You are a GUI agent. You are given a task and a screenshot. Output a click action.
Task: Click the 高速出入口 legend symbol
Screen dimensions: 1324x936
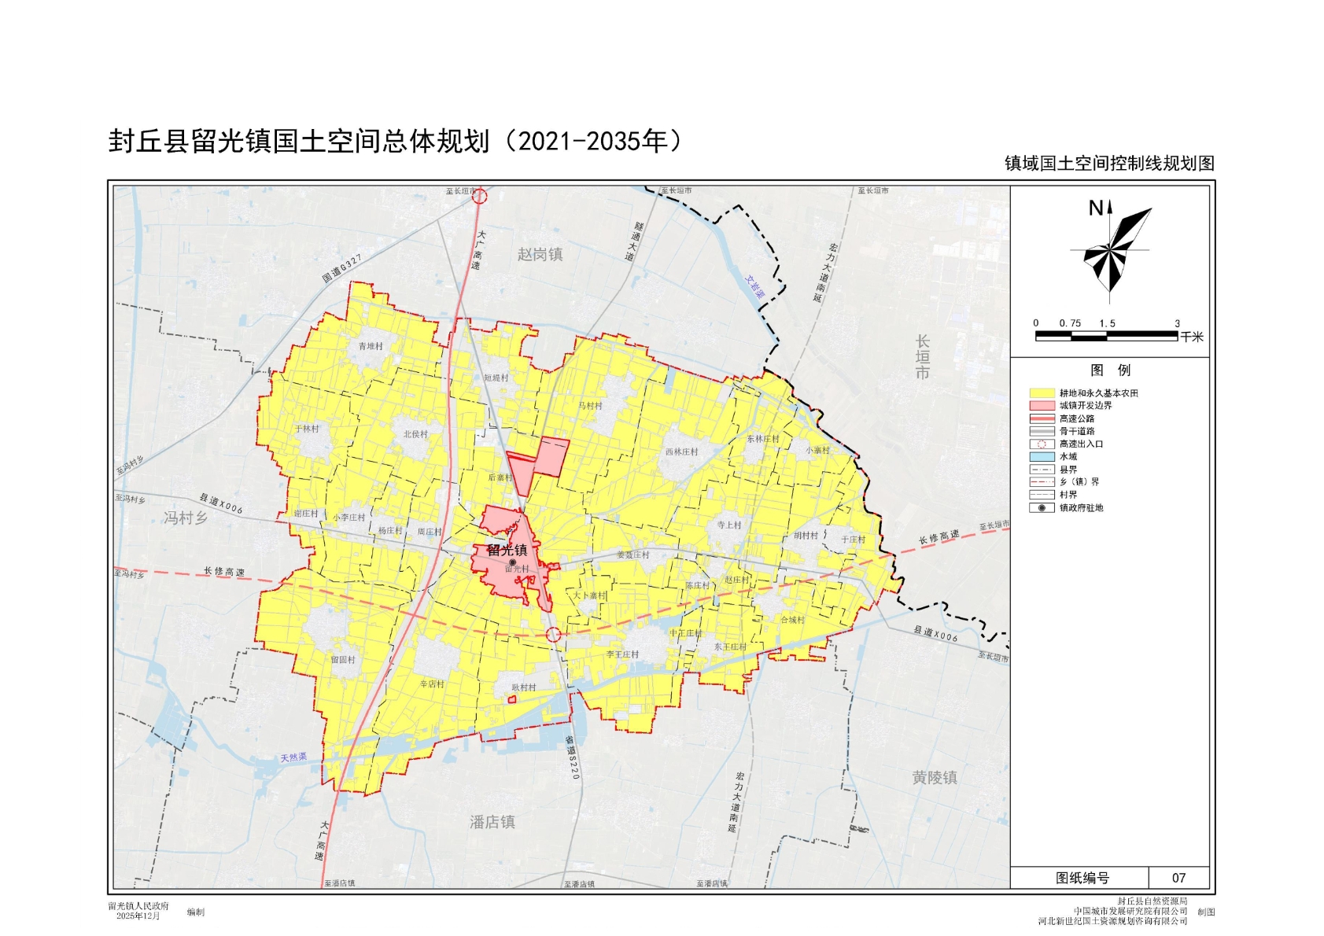click(x=1042, y=444)
